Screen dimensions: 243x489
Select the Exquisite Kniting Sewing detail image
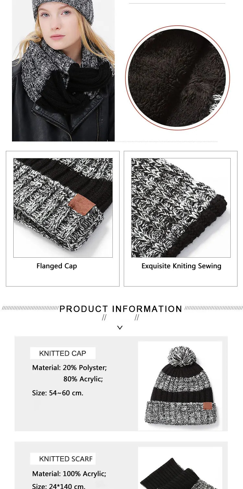click(181, 208)
